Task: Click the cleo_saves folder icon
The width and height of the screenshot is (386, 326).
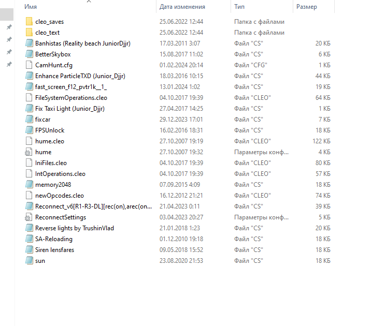Action: [x=29, y=22]
